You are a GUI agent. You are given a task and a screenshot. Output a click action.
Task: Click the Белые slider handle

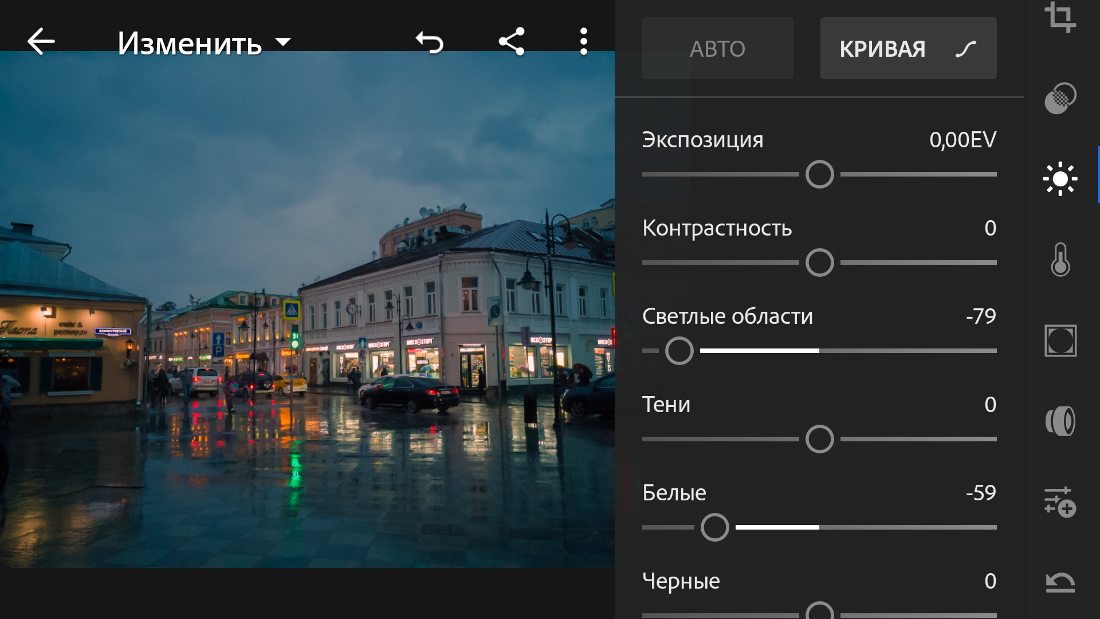tap(715, 527)
